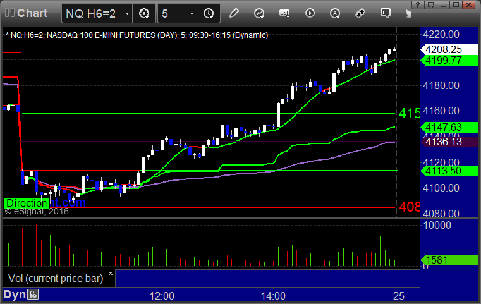481x304 pixels.
Task: Click the blue volume cursor data bar
Action: point(267,278)
